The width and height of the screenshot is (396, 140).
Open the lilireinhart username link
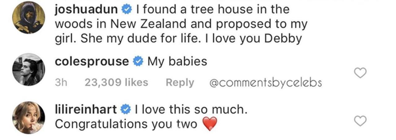pos(86,109)
